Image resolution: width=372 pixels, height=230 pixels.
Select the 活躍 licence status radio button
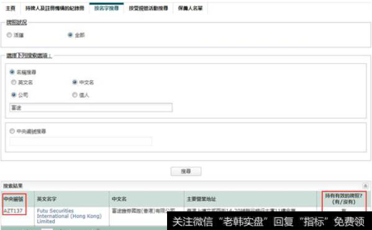pos(9,35)
